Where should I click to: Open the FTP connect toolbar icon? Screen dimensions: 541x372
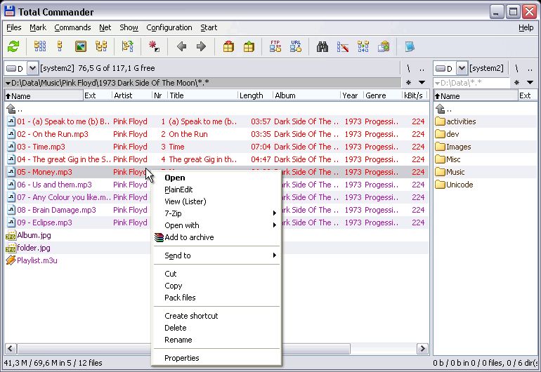coord(275,47)
